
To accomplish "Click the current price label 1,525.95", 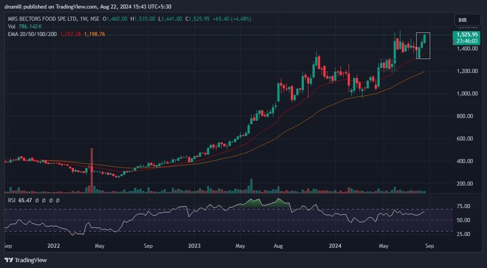I will point(467,34).
